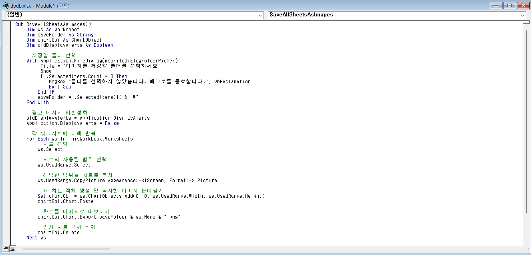Viewport: 531px width, 255px height.
Task: Click the 'ws.Select' line
Action: point(50,149)
